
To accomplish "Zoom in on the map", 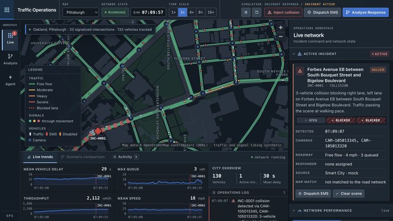I will [281, 27].
